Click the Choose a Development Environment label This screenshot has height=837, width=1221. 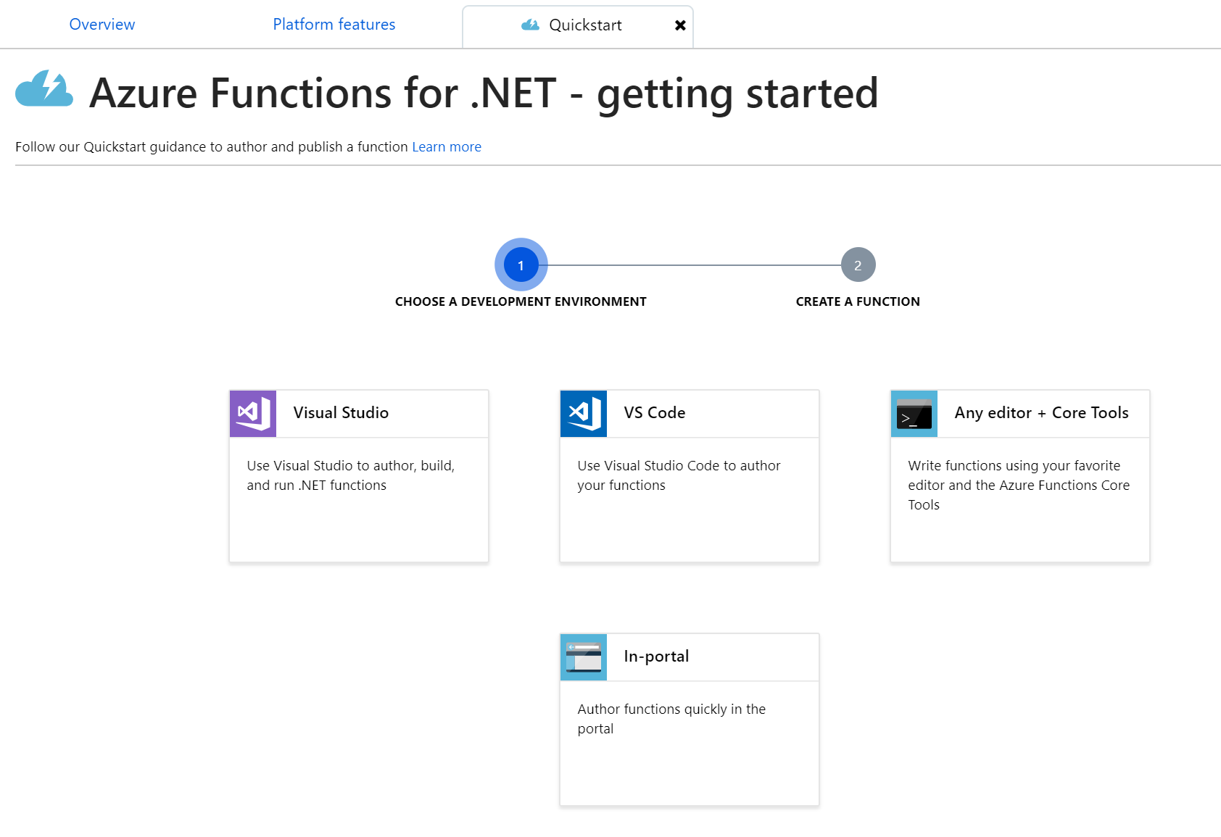(x=521, y=301)
